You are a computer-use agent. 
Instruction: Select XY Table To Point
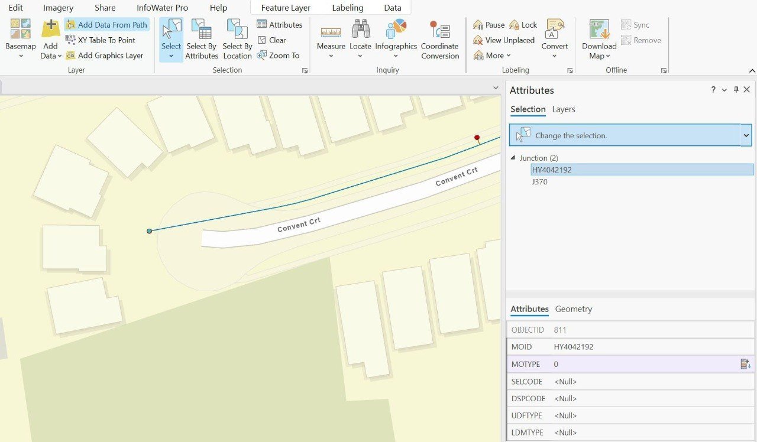tap(101, 40)
